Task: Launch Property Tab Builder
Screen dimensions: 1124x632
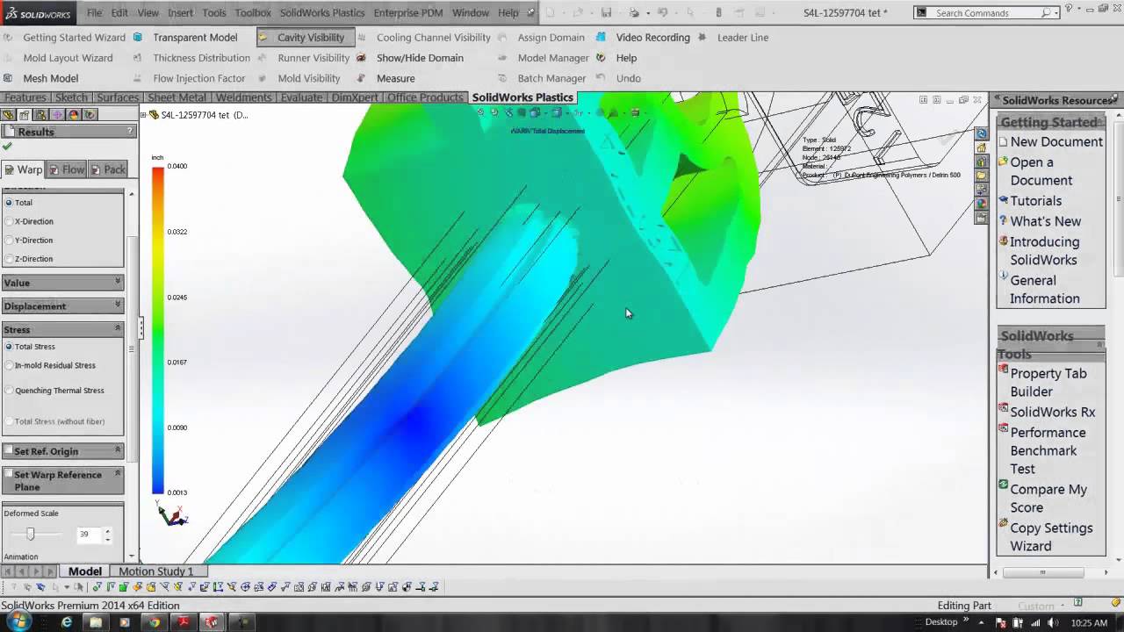Action: tap(1048, 383)
